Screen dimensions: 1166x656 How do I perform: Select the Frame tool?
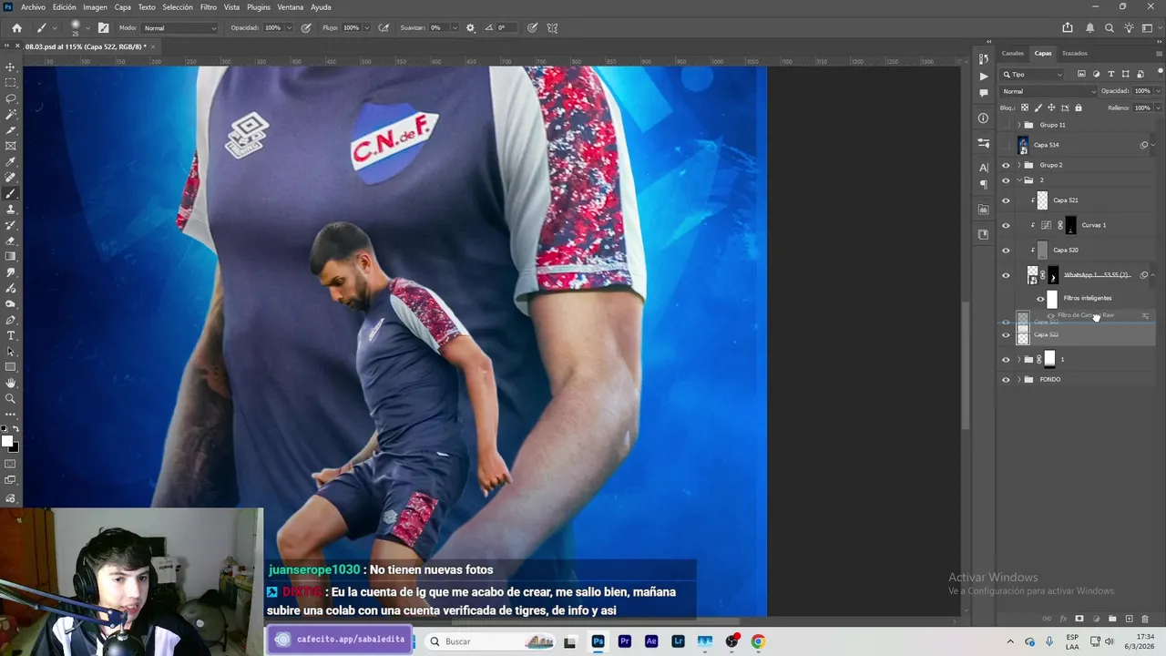click(x=11, y=146)
